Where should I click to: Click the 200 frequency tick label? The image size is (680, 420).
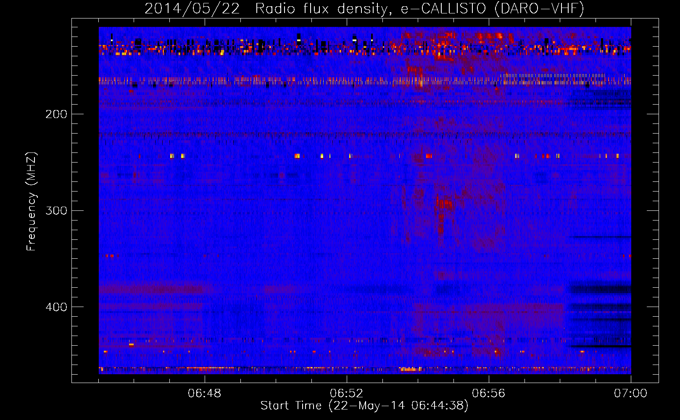pyautogui.click(x=56, y=114)
